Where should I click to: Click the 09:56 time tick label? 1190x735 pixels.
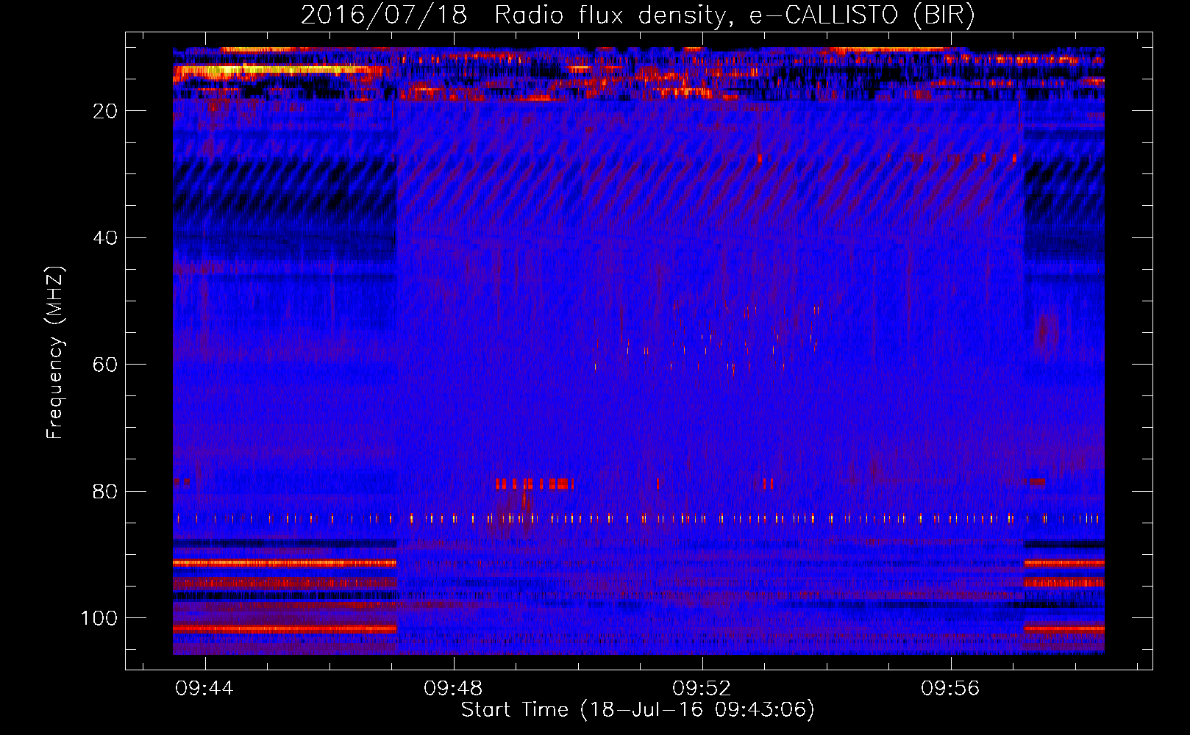click(951, 689)
